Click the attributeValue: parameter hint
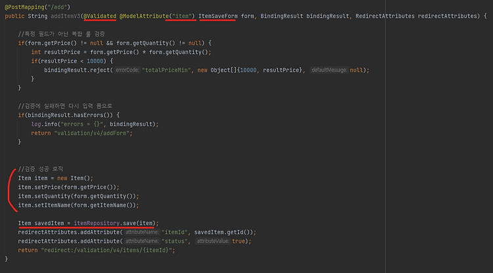 pos(213,241)
